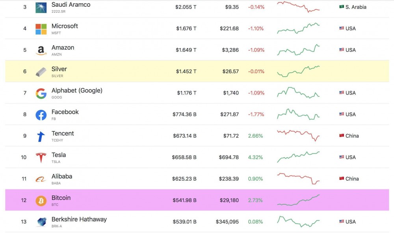This screenshot has width=394, height=233.
Task: Open the Tesla company link
Action: (59, 155)
